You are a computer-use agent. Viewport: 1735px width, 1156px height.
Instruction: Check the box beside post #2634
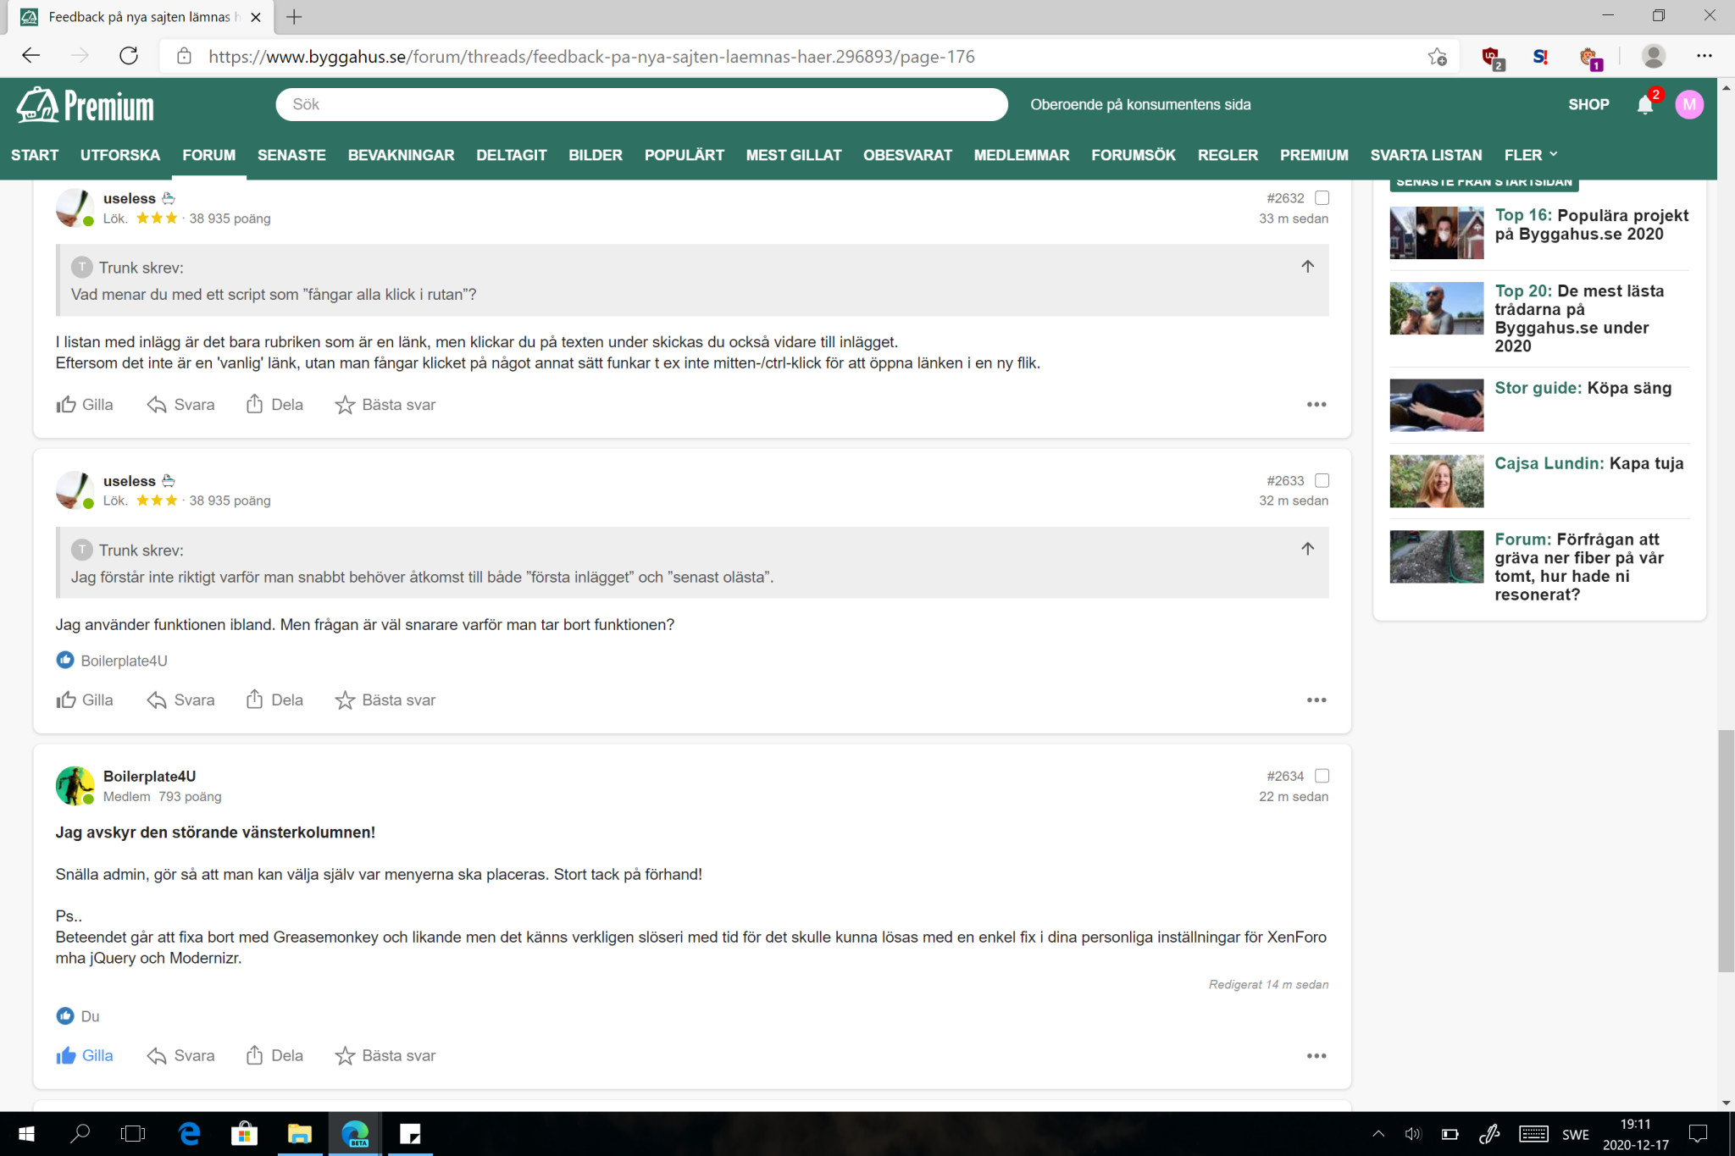click(1322, 776)
